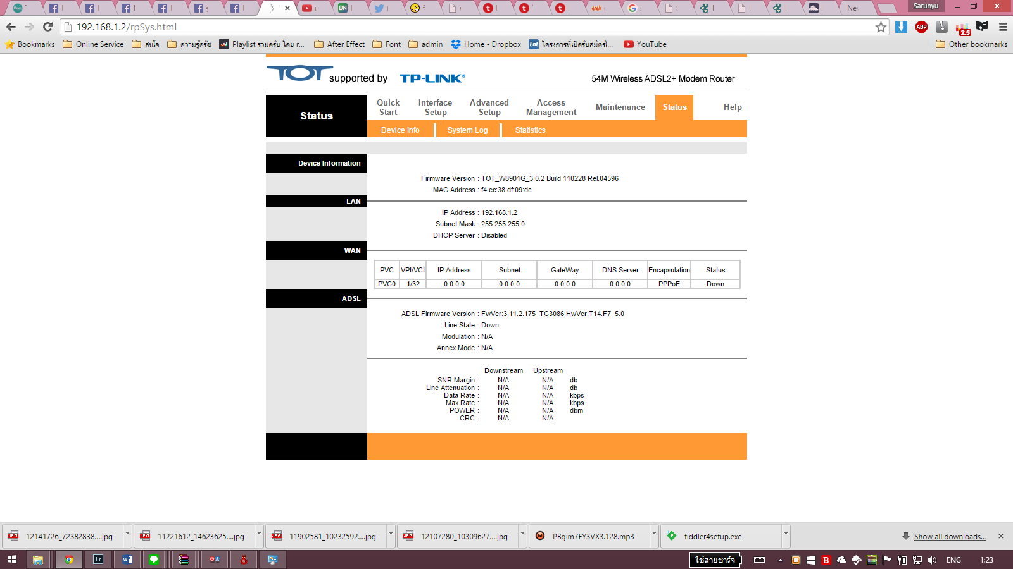1013x569 pixels.
Task: Expand options arrow for 12141726 jpg download
Action: [127, 535]
